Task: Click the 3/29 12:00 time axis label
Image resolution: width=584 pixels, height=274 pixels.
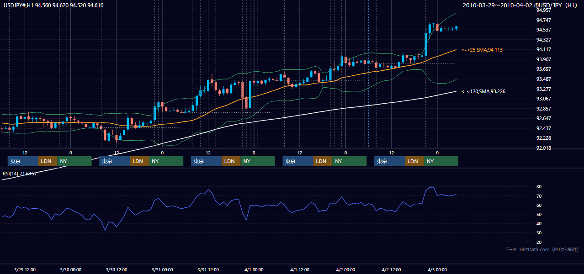Action: click(x=25, y=269)
